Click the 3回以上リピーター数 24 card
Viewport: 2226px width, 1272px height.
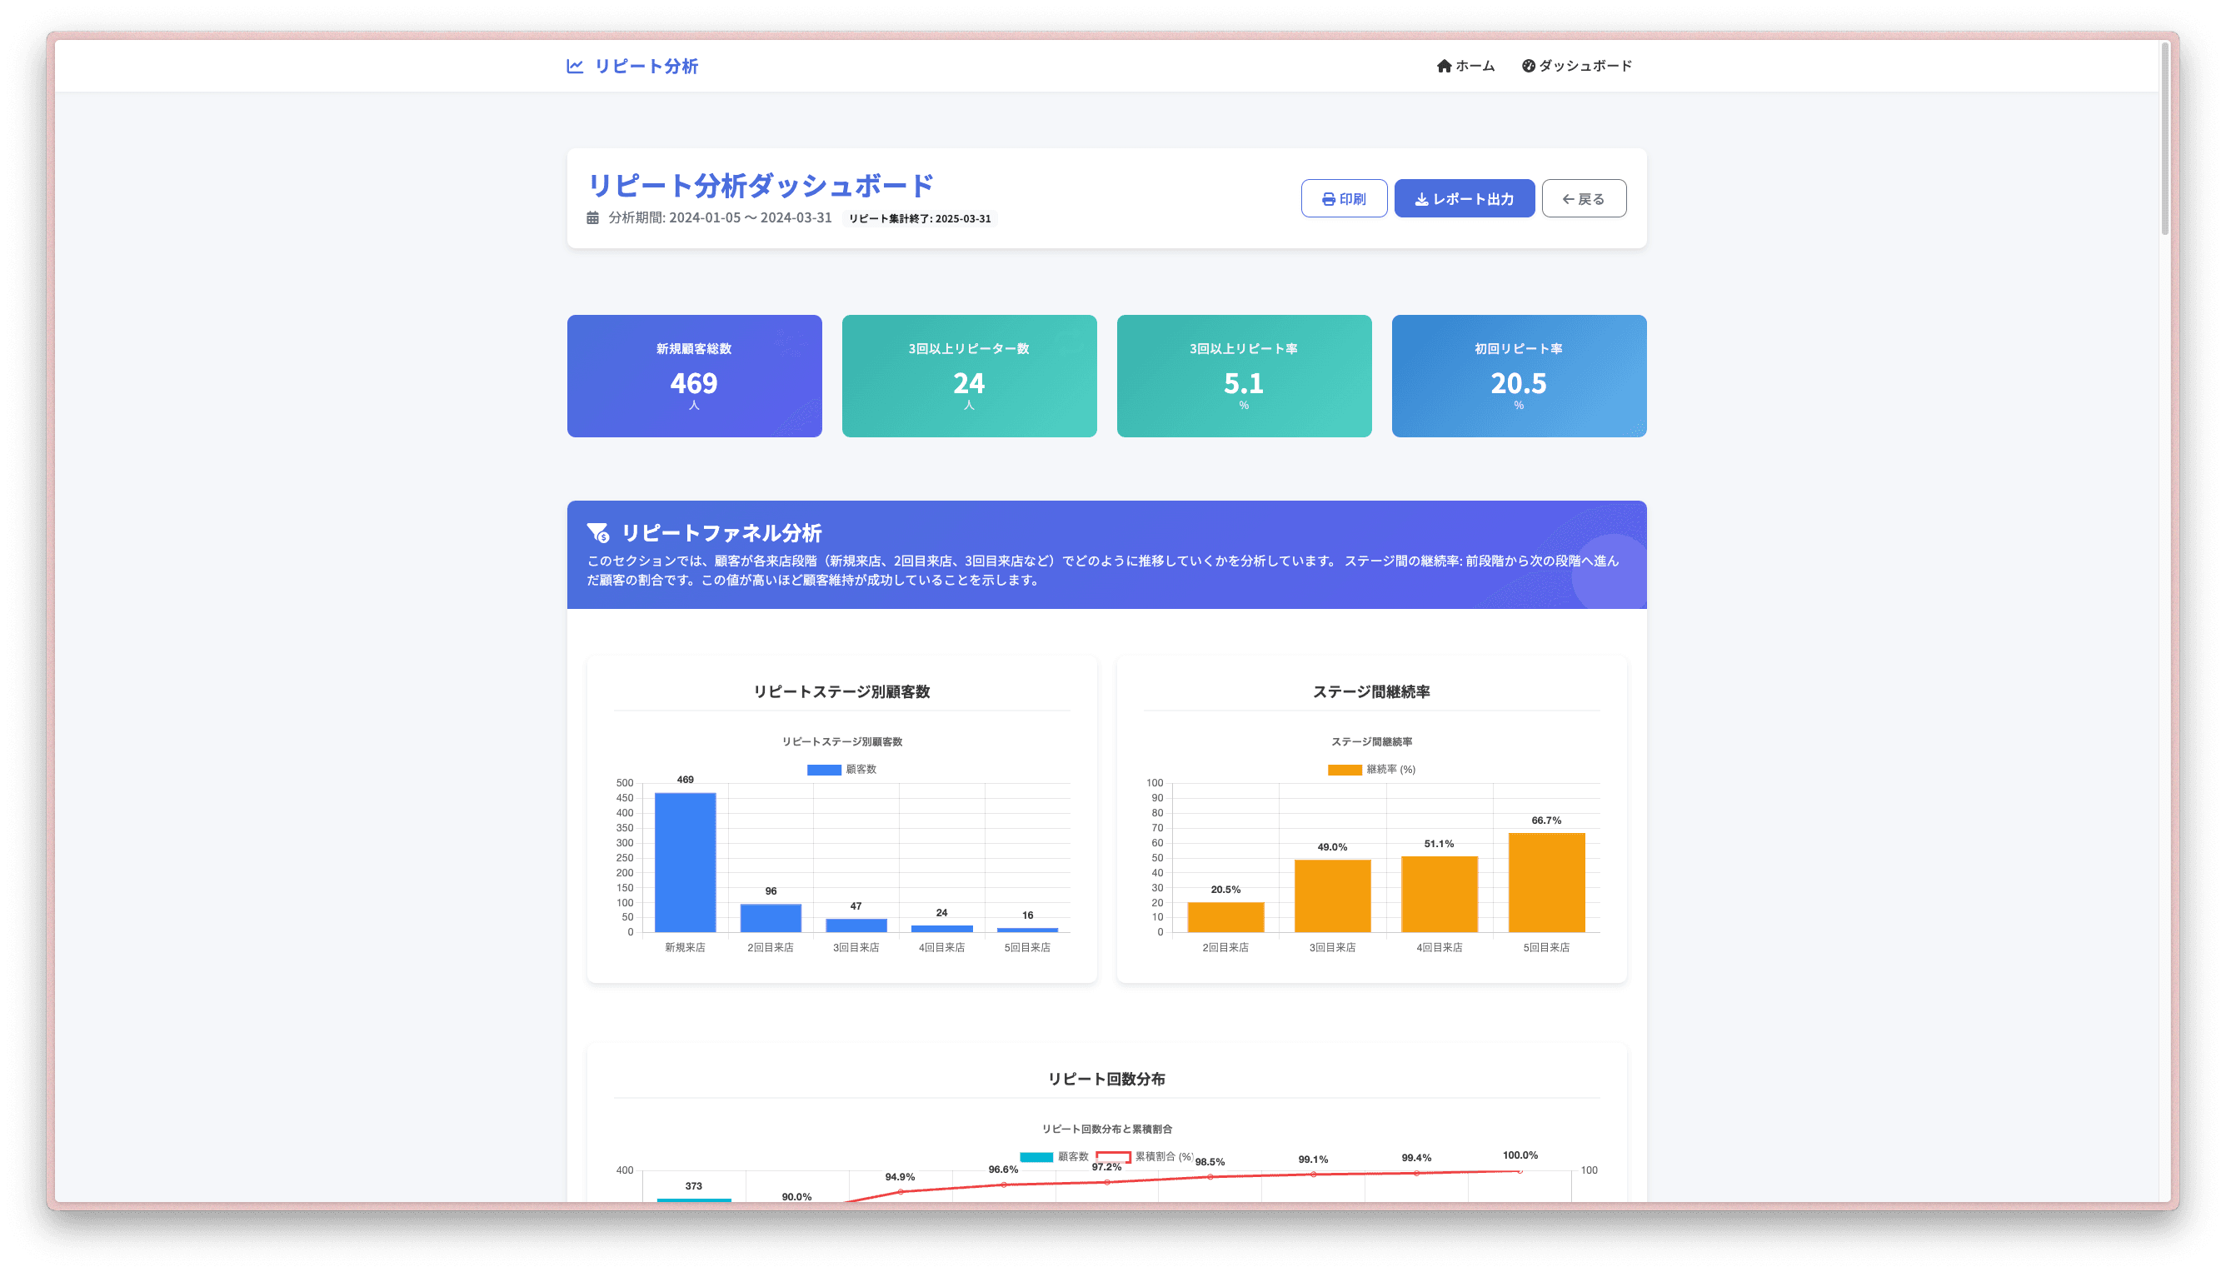click(x=969, y=376)
